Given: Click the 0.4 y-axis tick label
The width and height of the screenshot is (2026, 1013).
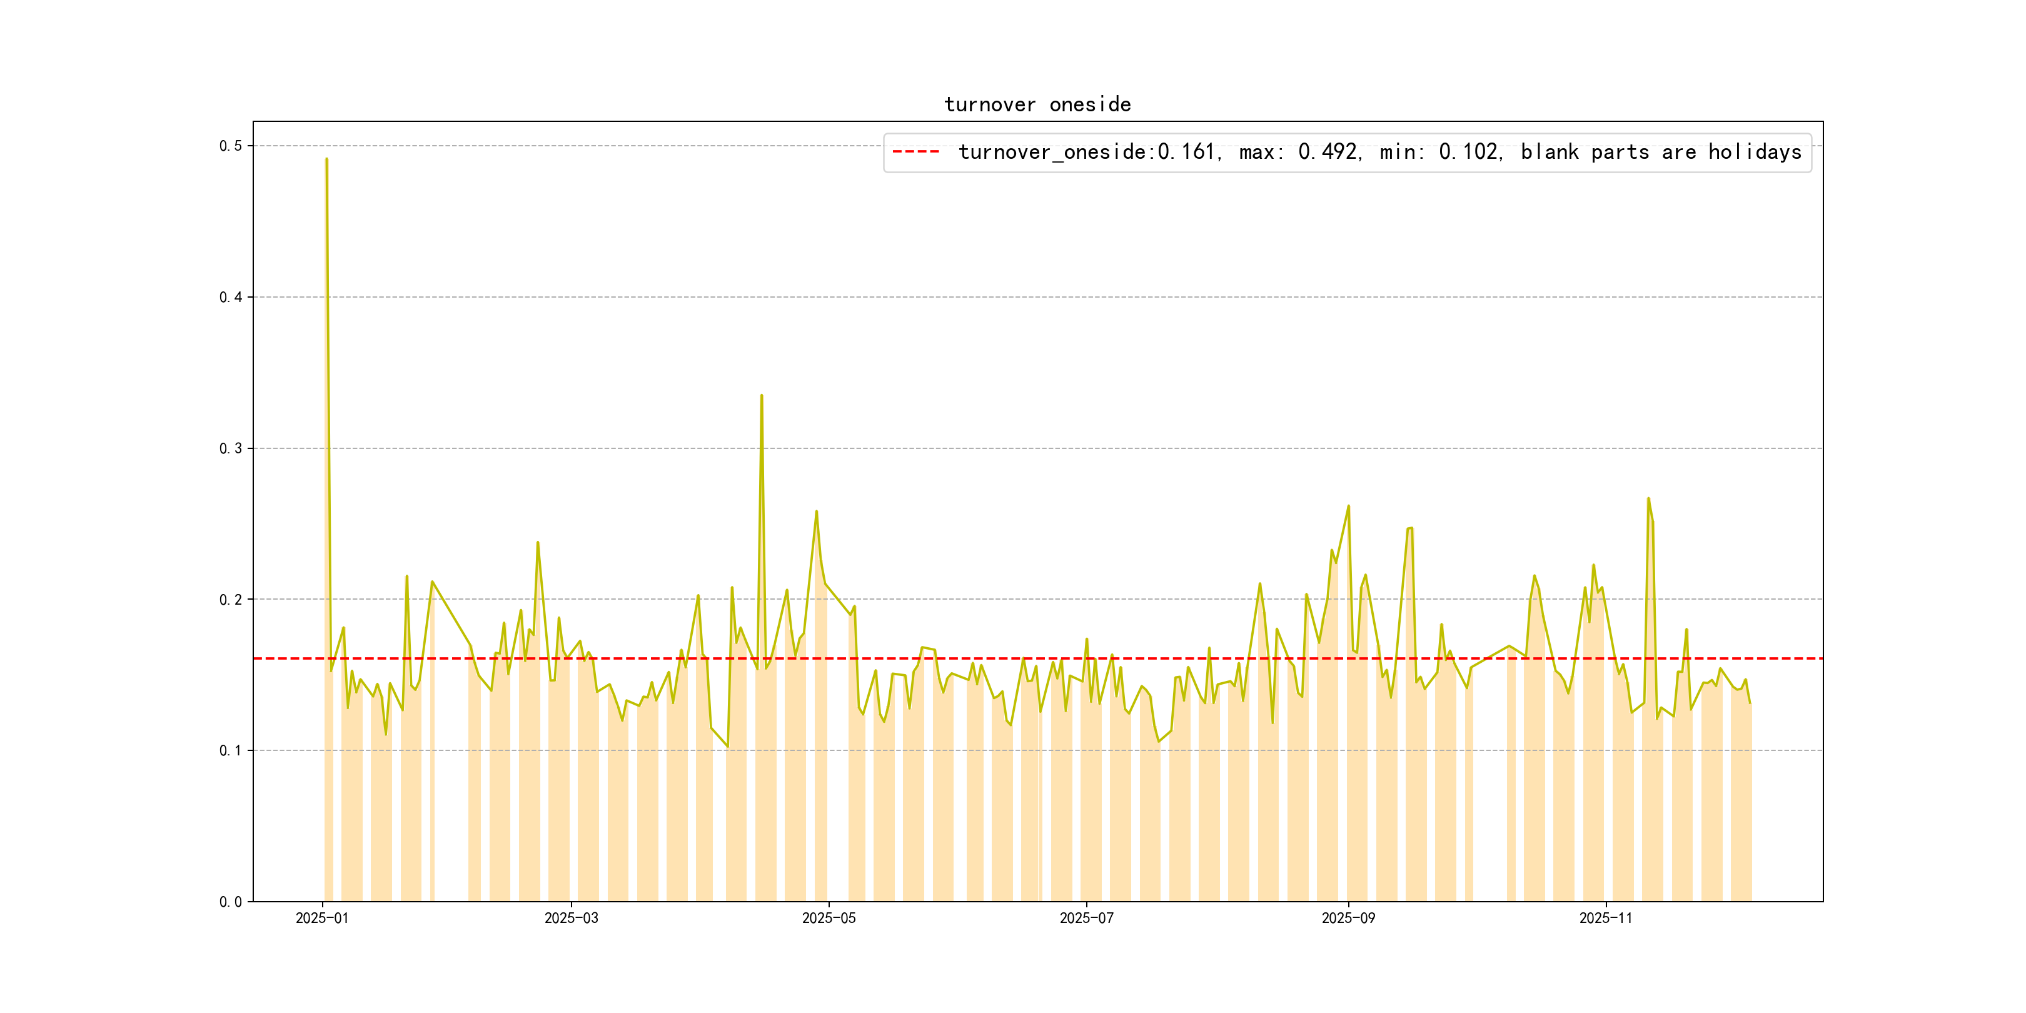Looking at the screenshot, I should tap(231, 297).
